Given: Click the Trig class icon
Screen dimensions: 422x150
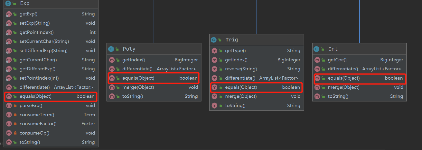Looking at the screenshot, I should (214, 40).
